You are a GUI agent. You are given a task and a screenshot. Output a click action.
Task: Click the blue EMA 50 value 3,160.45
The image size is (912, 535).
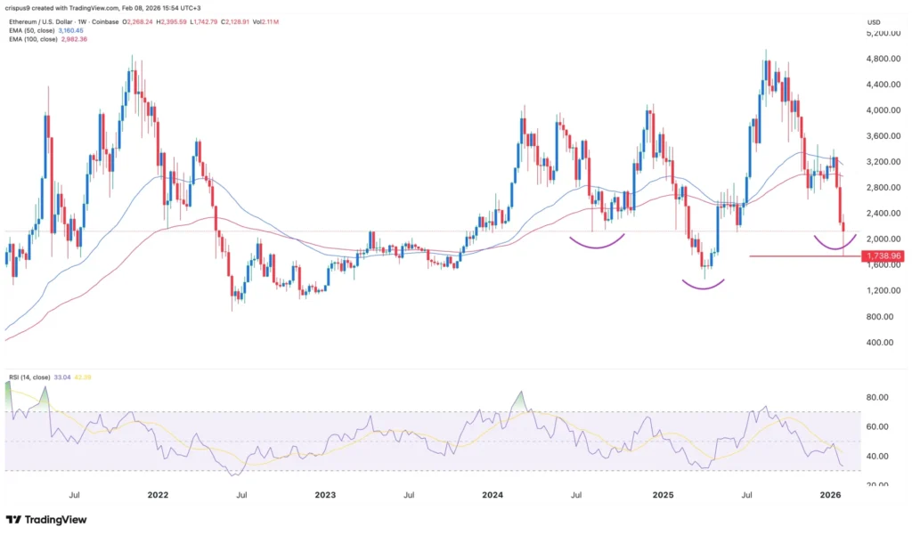[70, 30]
